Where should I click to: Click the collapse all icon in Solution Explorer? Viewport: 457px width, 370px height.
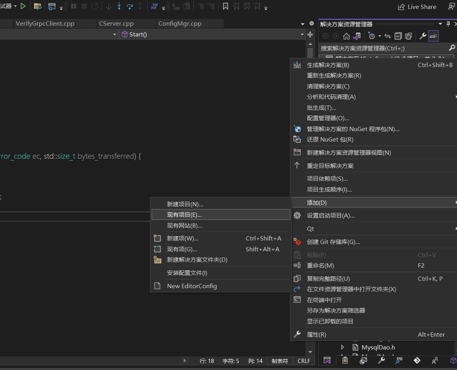[x=398, y=36]
